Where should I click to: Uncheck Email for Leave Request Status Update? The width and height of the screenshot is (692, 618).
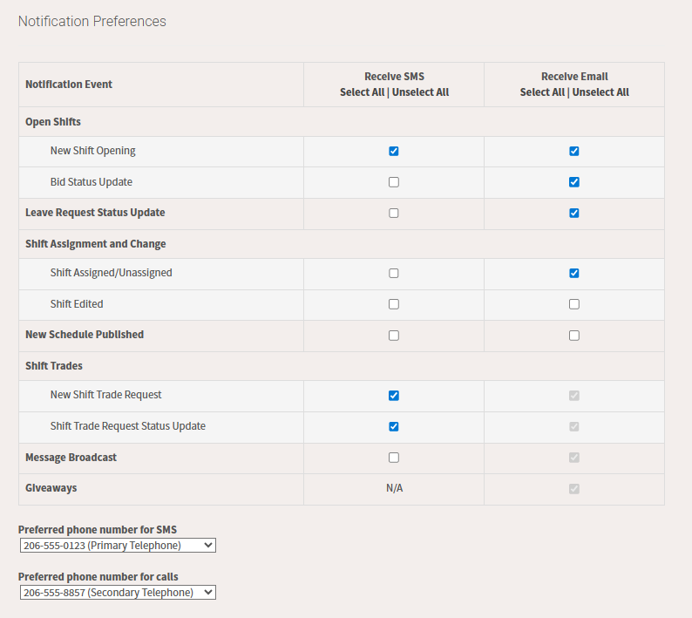[x=573, y=213]
